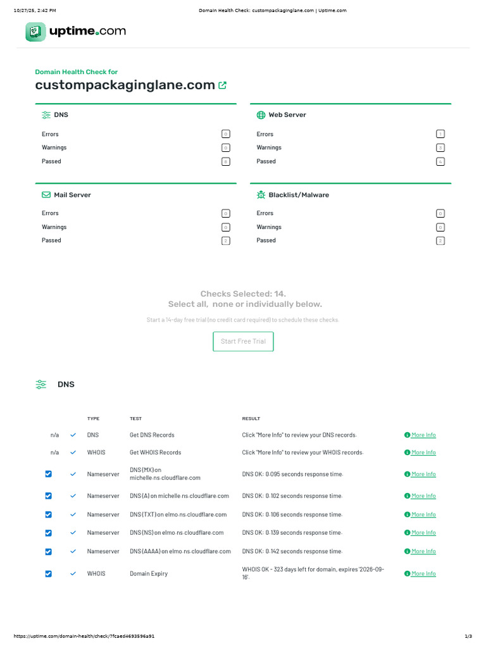The image size is (486, 648).
Task: Open More Info for DNS (NS) test
Action: pyautogui.click(x=420, y=532)
